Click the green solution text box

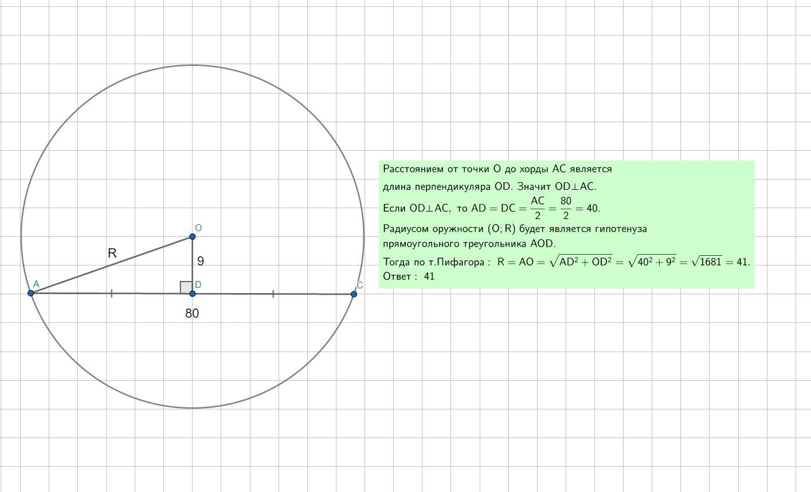coord(566,224)
